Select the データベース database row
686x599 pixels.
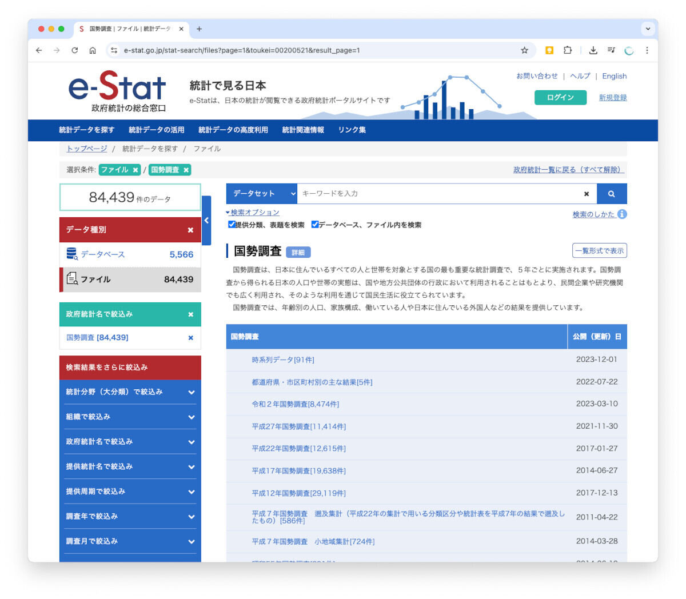click(130, 254)
